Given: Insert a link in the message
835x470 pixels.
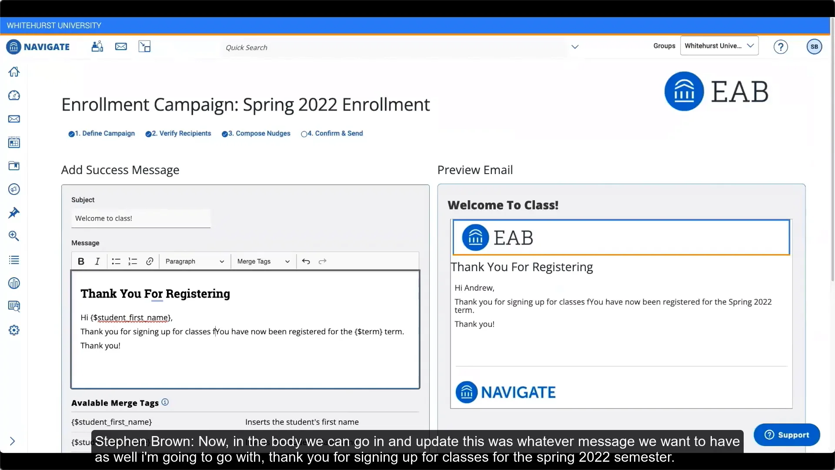Looking at the screenshot, I should (150, 261).
